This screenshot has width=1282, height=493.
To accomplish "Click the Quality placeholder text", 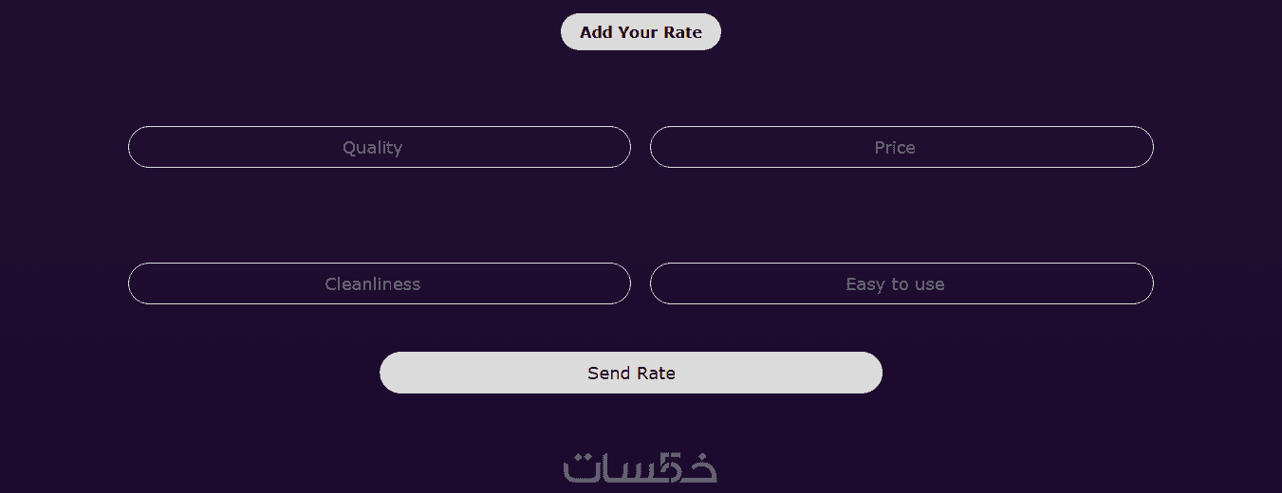I will 372,148.
